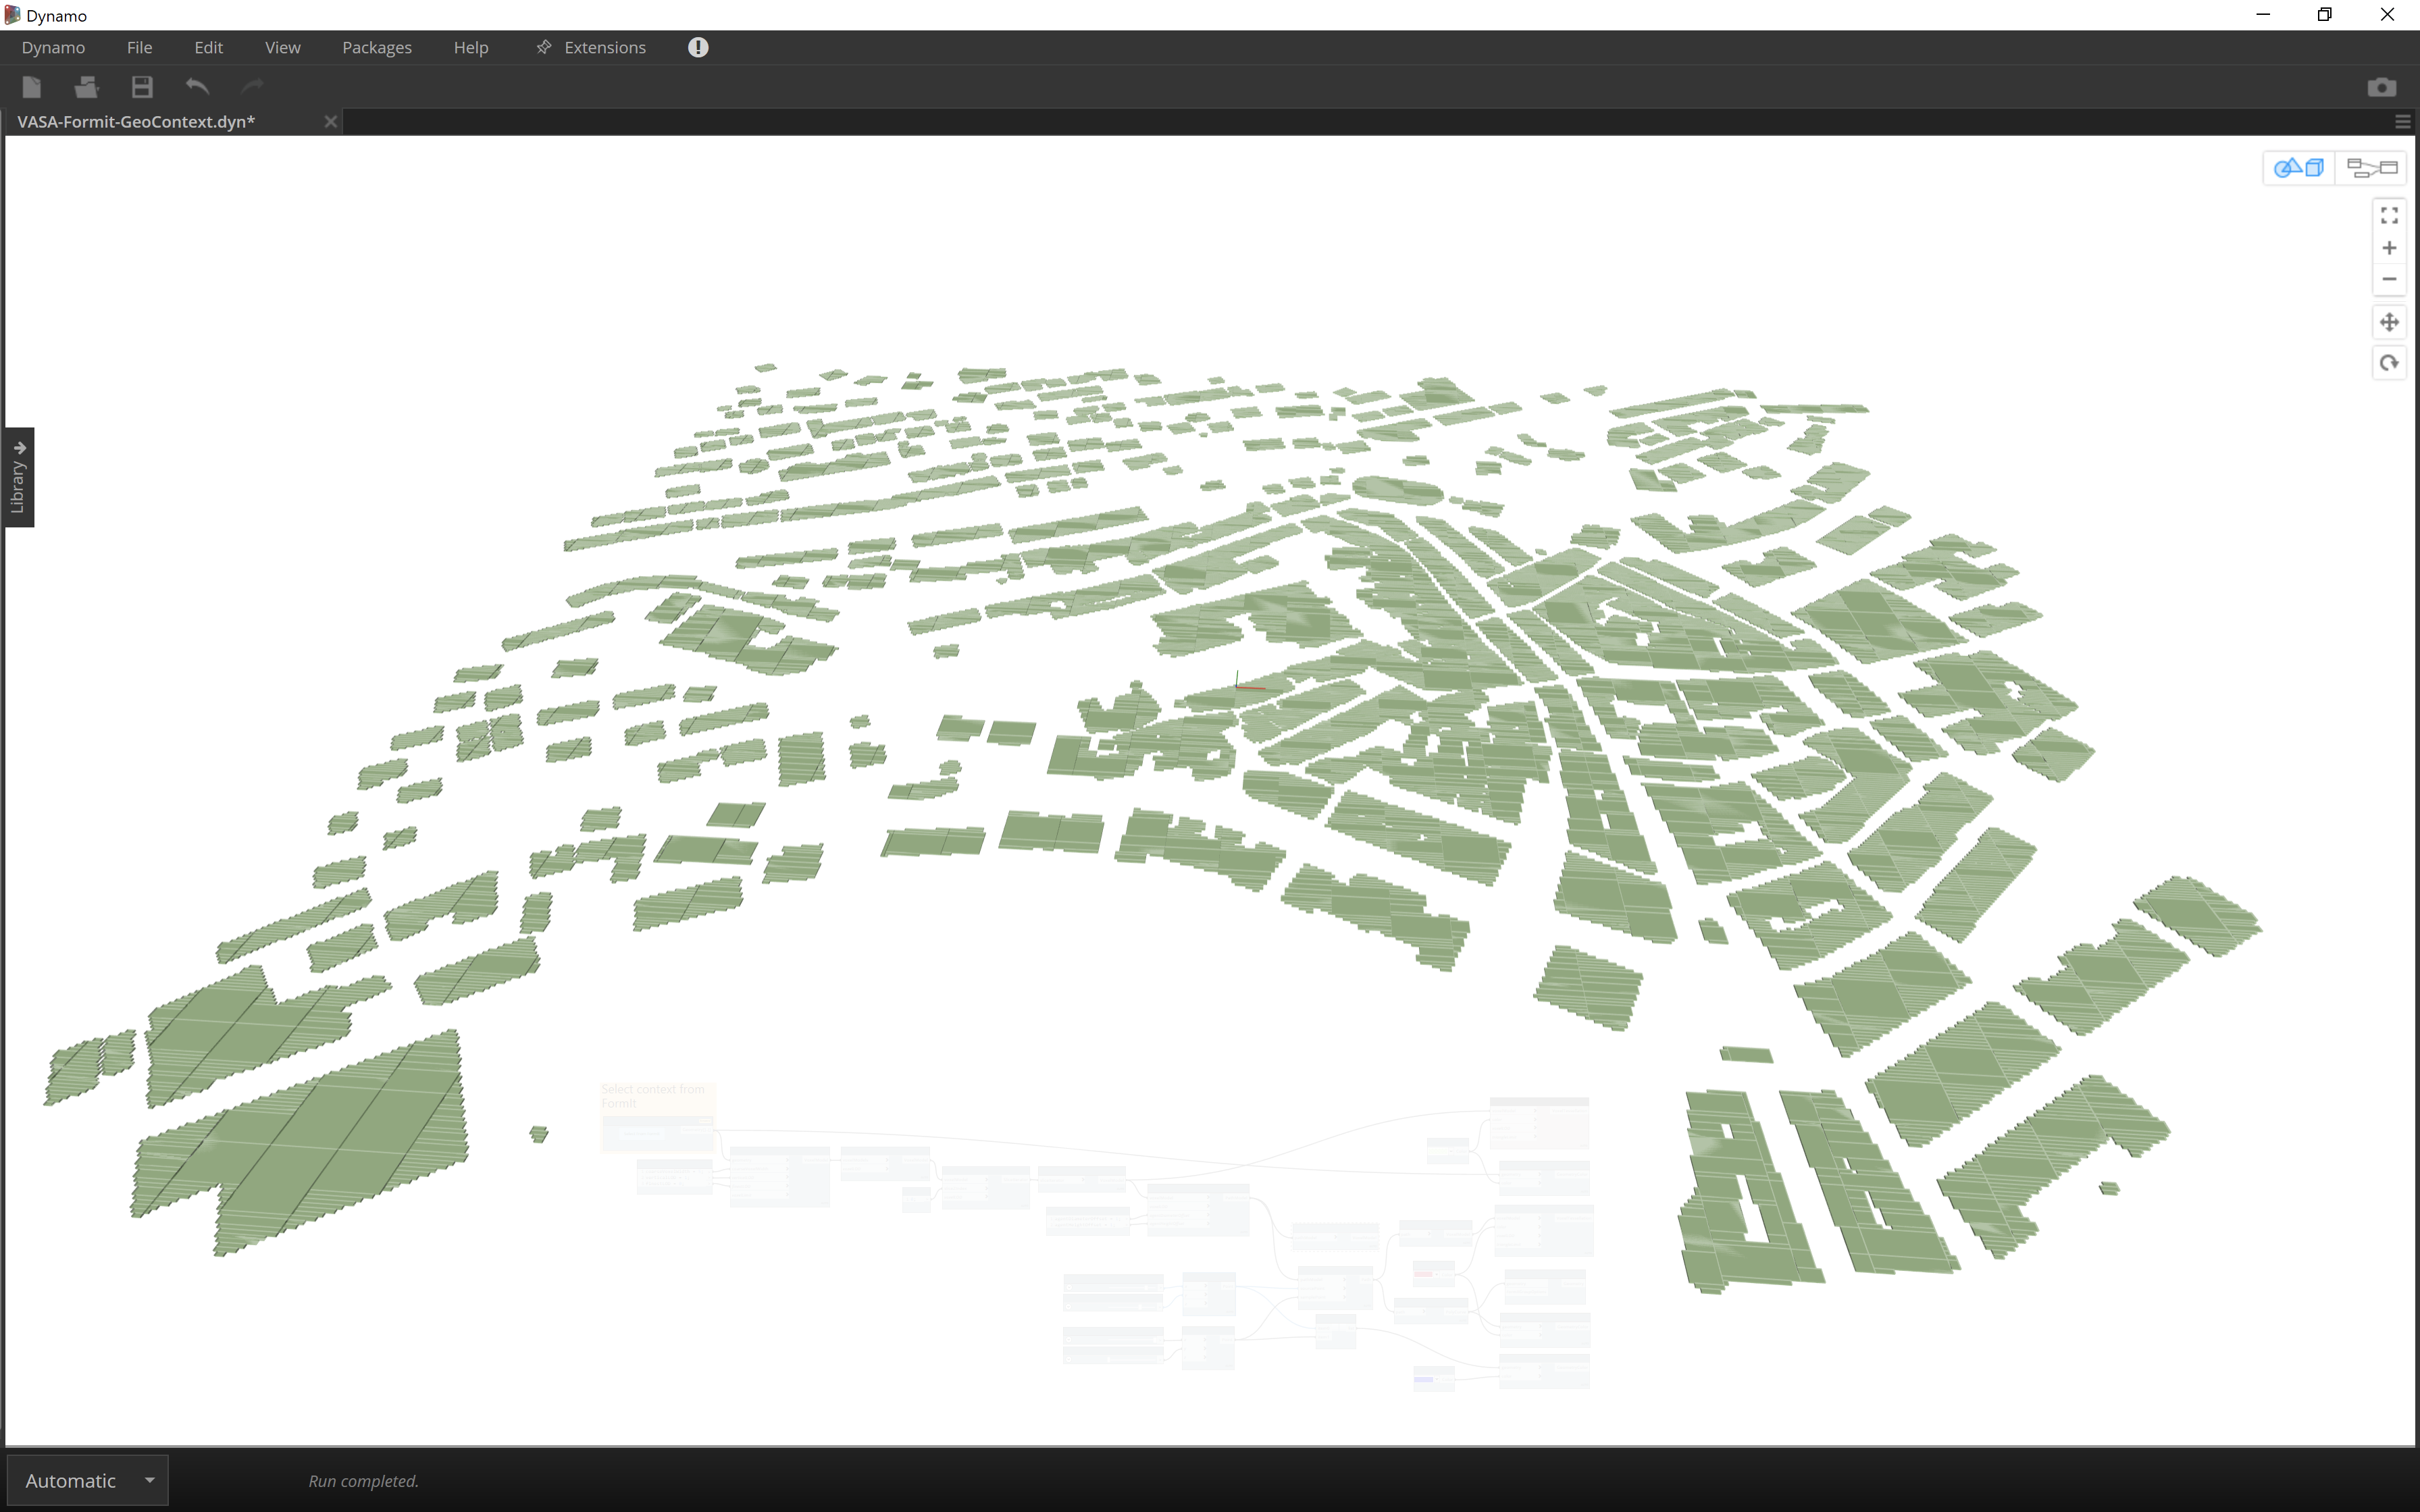Open the Packages menu
This screenshot has width=2420, height=1512.
click(376, 47)
